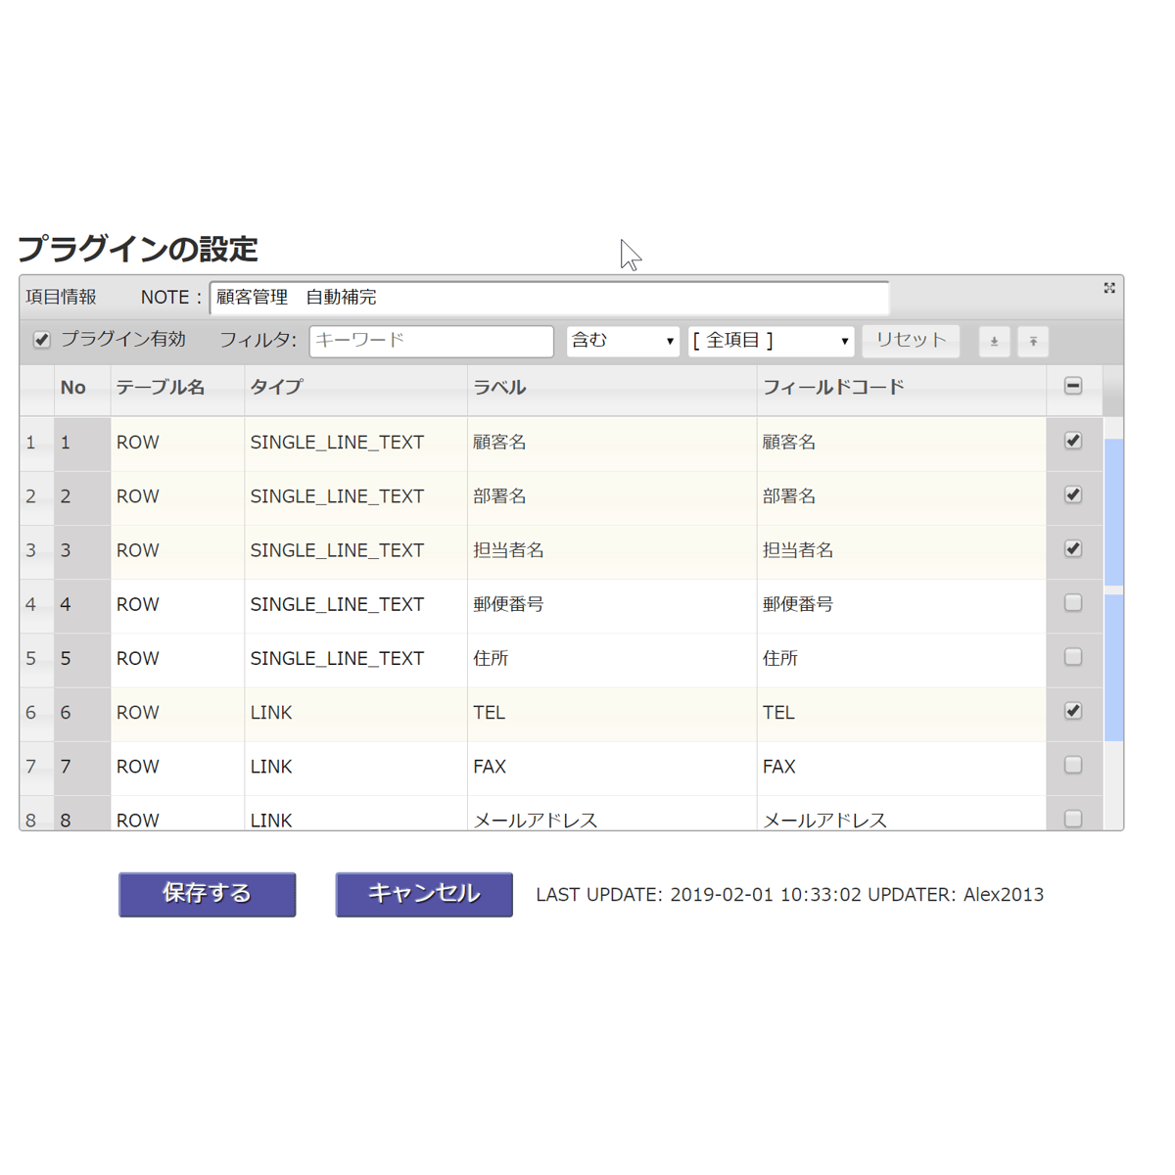The height and width of the screenshot is (1175, 1175).
Task: Click the NOTE text field
Action: pos(549,298)
